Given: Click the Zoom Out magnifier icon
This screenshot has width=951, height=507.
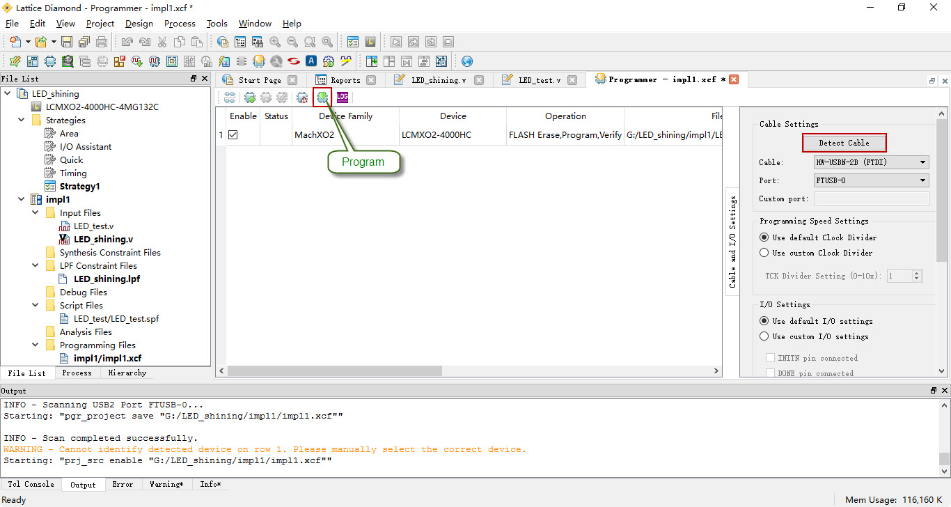Looking at the screenshot, I should point(292,42).
